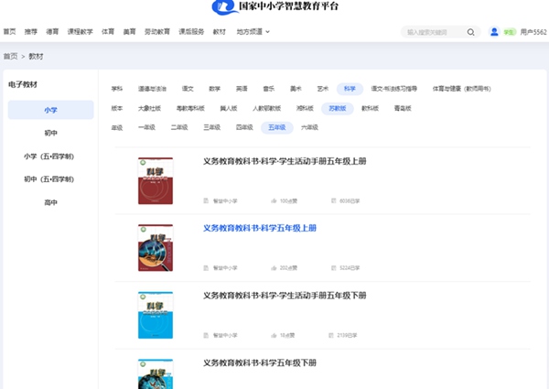Choose the 教科版 edition
The height and width of the screenshot is (389, 549).
[x=370, y=108]
